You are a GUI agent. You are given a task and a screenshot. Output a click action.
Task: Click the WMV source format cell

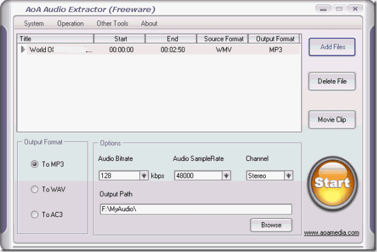pyautogui.click(x=224, y=50)
